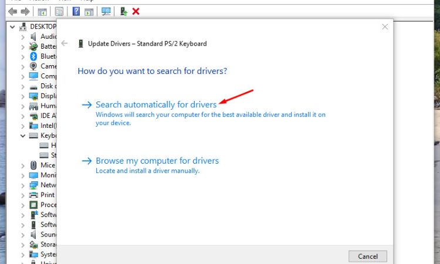440x264 pixels.
Task: Toggle the show/hide console tree toolbar icon
Action: pyautogui.click(x=42, y=12)
